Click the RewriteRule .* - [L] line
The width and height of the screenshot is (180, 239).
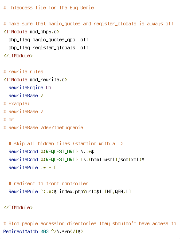tap(35, 167)
